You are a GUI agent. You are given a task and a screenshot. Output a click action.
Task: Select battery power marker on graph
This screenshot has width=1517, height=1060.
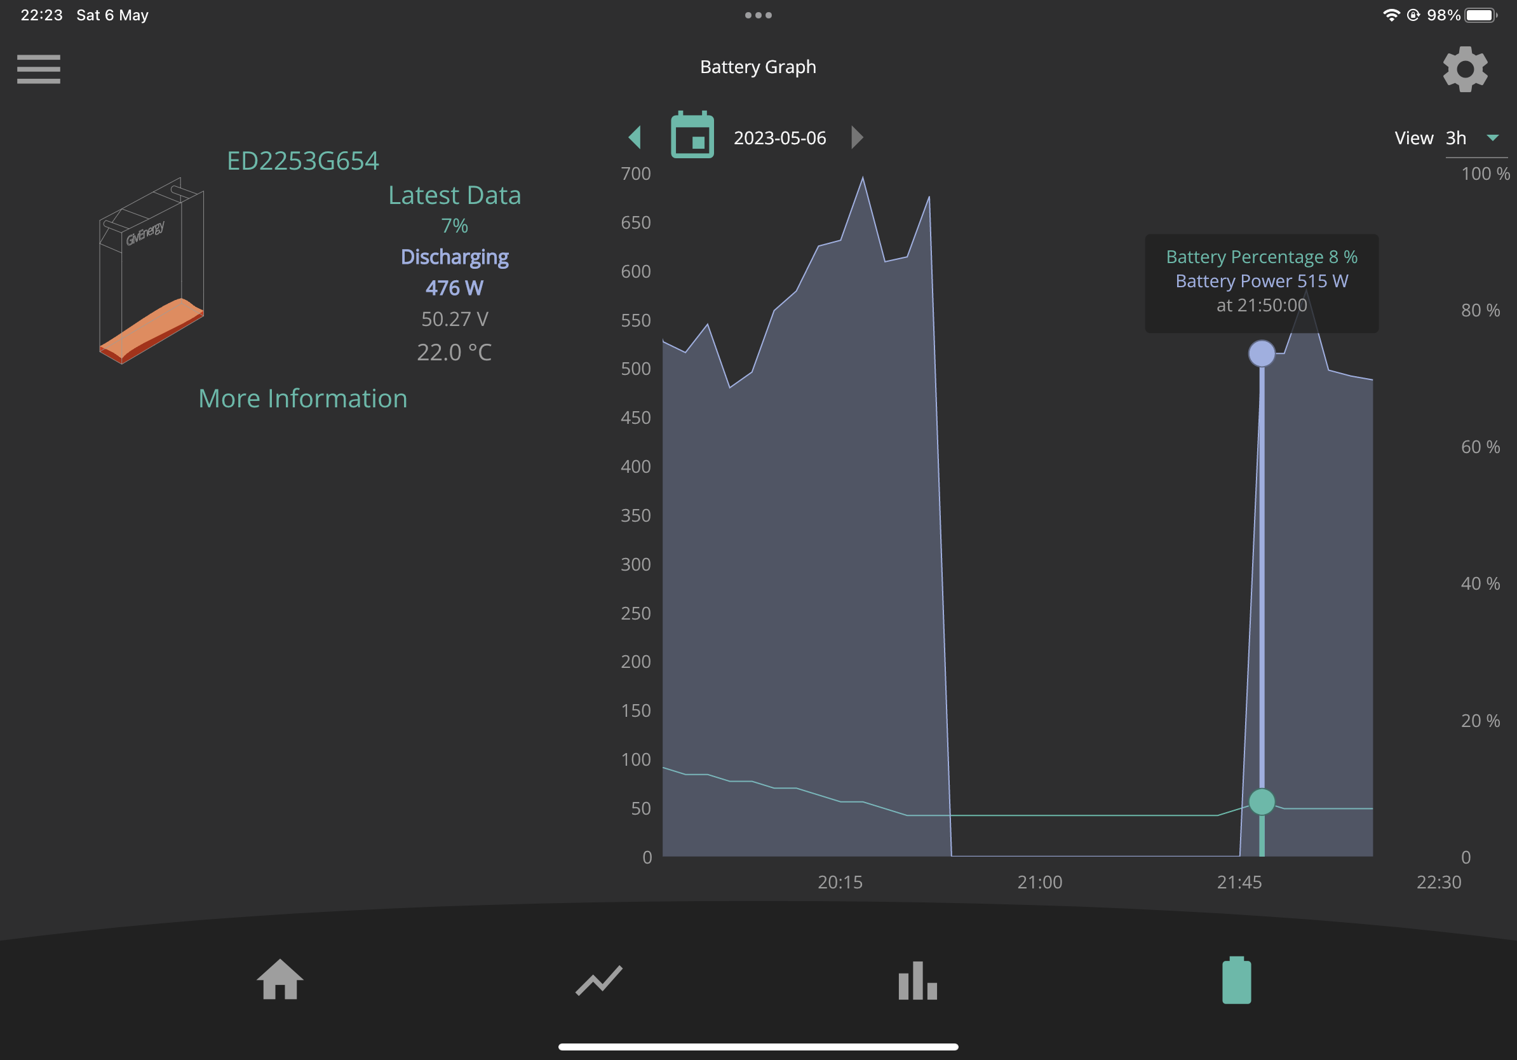point(1261,353)
